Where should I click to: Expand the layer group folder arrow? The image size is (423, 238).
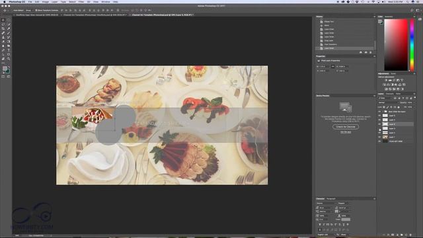383,112
